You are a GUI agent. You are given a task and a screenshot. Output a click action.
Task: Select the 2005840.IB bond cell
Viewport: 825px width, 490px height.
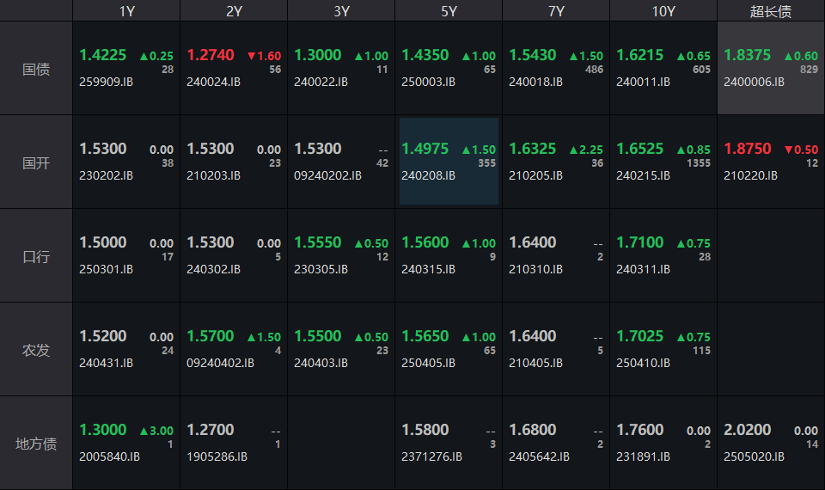point(126,443)
